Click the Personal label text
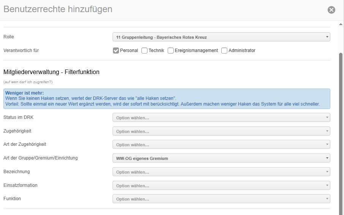The width and height of the screenshot is (344, 215). coord(129,51)
